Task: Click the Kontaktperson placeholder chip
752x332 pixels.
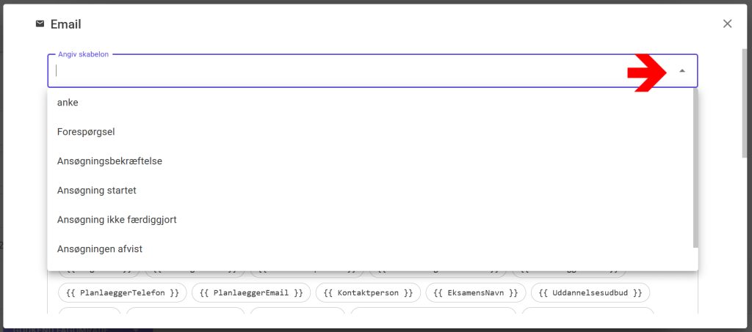Action: click(x=368, y=293)
